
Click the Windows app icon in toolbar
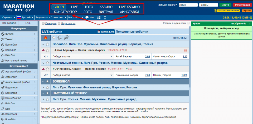pos(99,18)
